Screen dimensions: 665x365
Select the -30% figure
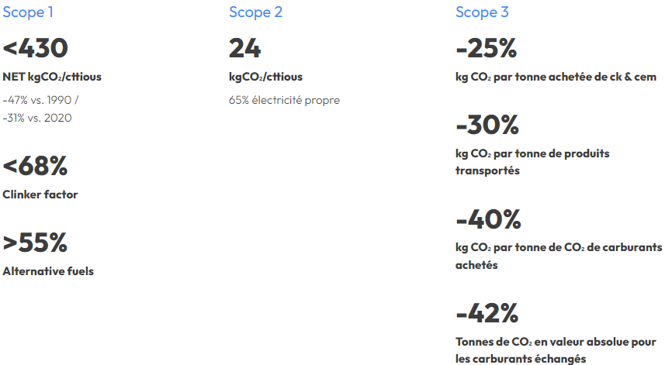click(487, 125)
